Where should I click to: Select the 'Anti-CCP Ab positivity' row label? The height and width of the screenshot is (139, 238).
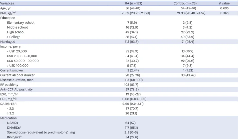(16, 90)
